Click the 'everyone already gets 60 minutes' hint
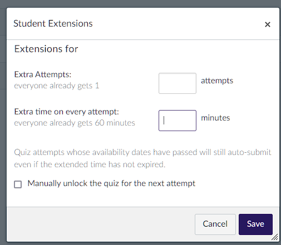 point(75,123)
